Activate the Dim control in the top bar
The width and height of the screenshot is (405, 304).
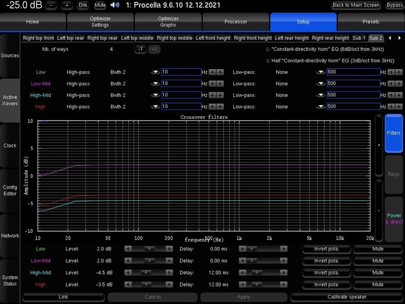83,5
